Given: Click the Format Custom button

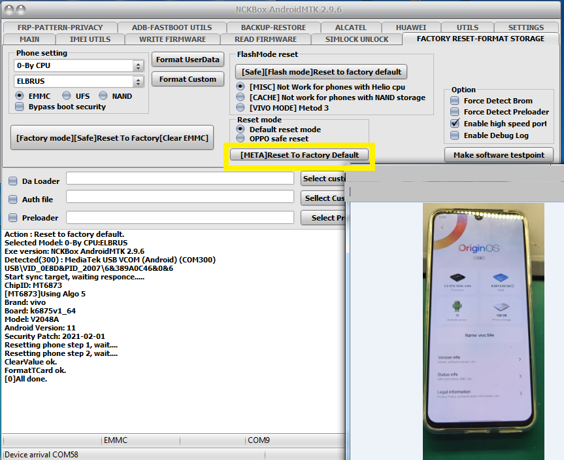Looking at the screenshot, I should [x=188, y=79].
